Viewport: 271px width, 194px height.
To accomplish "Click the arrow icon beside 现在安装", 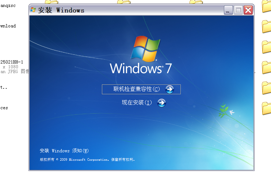I will (161, 103).
